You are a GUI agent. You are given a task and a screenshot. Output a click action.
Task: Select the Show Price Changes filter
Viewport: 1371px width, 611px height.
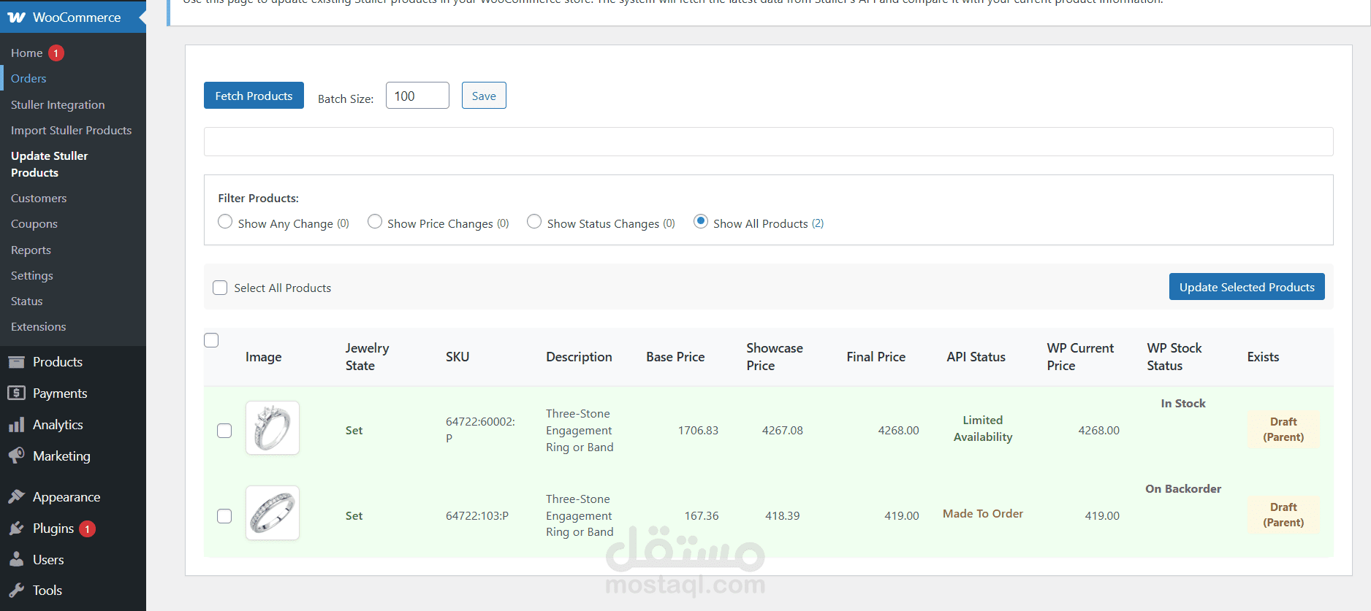[375, 221]
